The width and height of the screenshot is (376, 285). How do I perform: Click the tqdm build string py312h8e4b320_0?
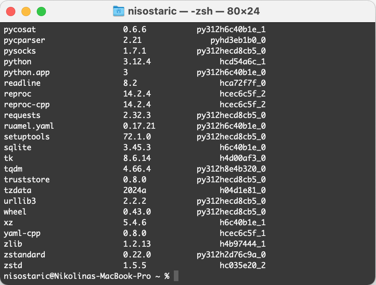231,169
